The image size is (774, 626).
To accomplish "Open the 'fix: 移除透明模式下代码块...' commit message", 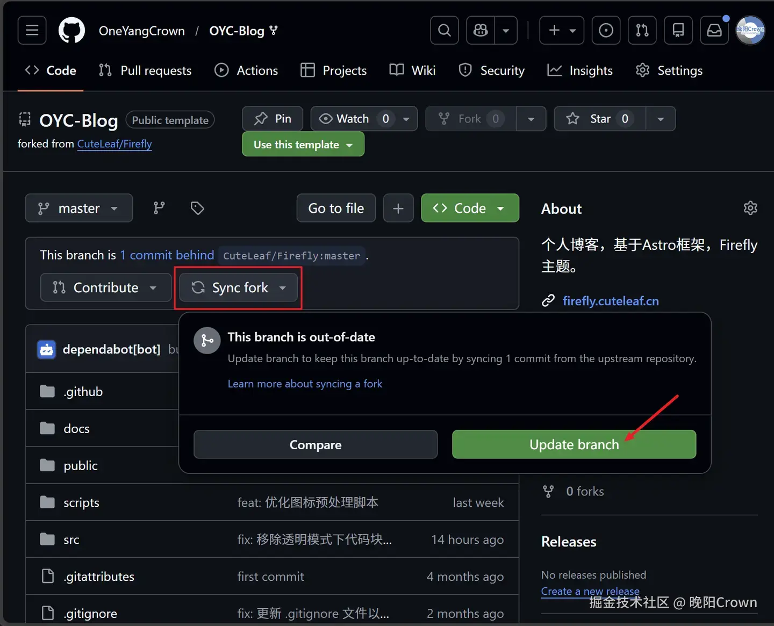I will (x=314, y=539).
